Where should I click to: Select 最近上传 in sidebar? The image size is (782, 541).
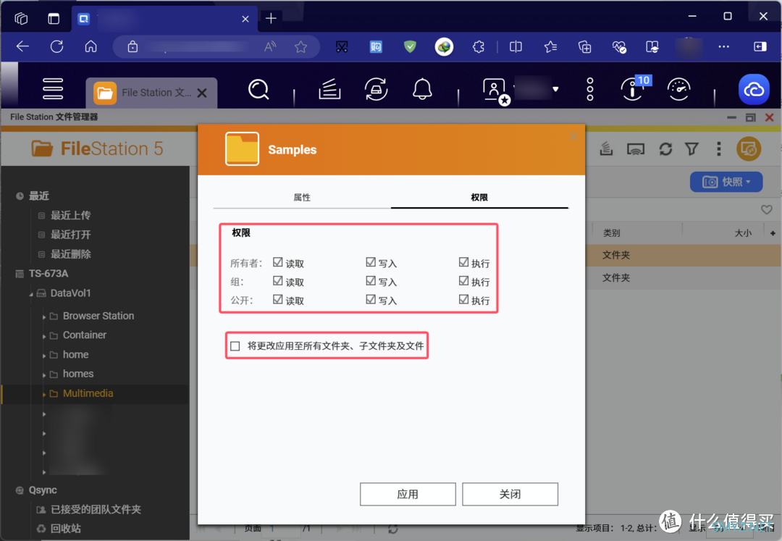pos(70,215)
